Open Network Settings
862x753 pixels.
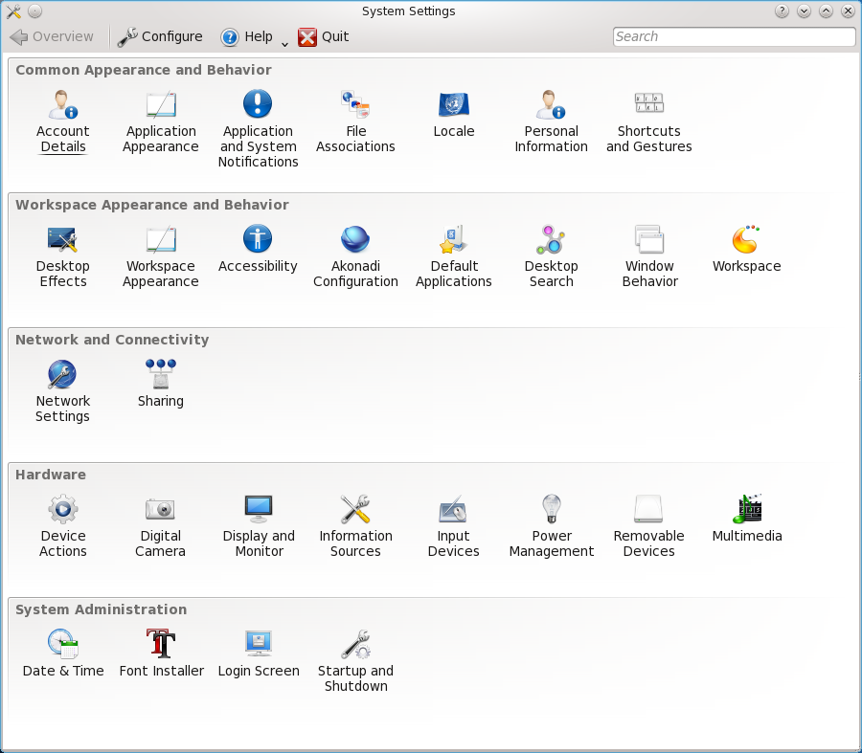click(62, 392)
